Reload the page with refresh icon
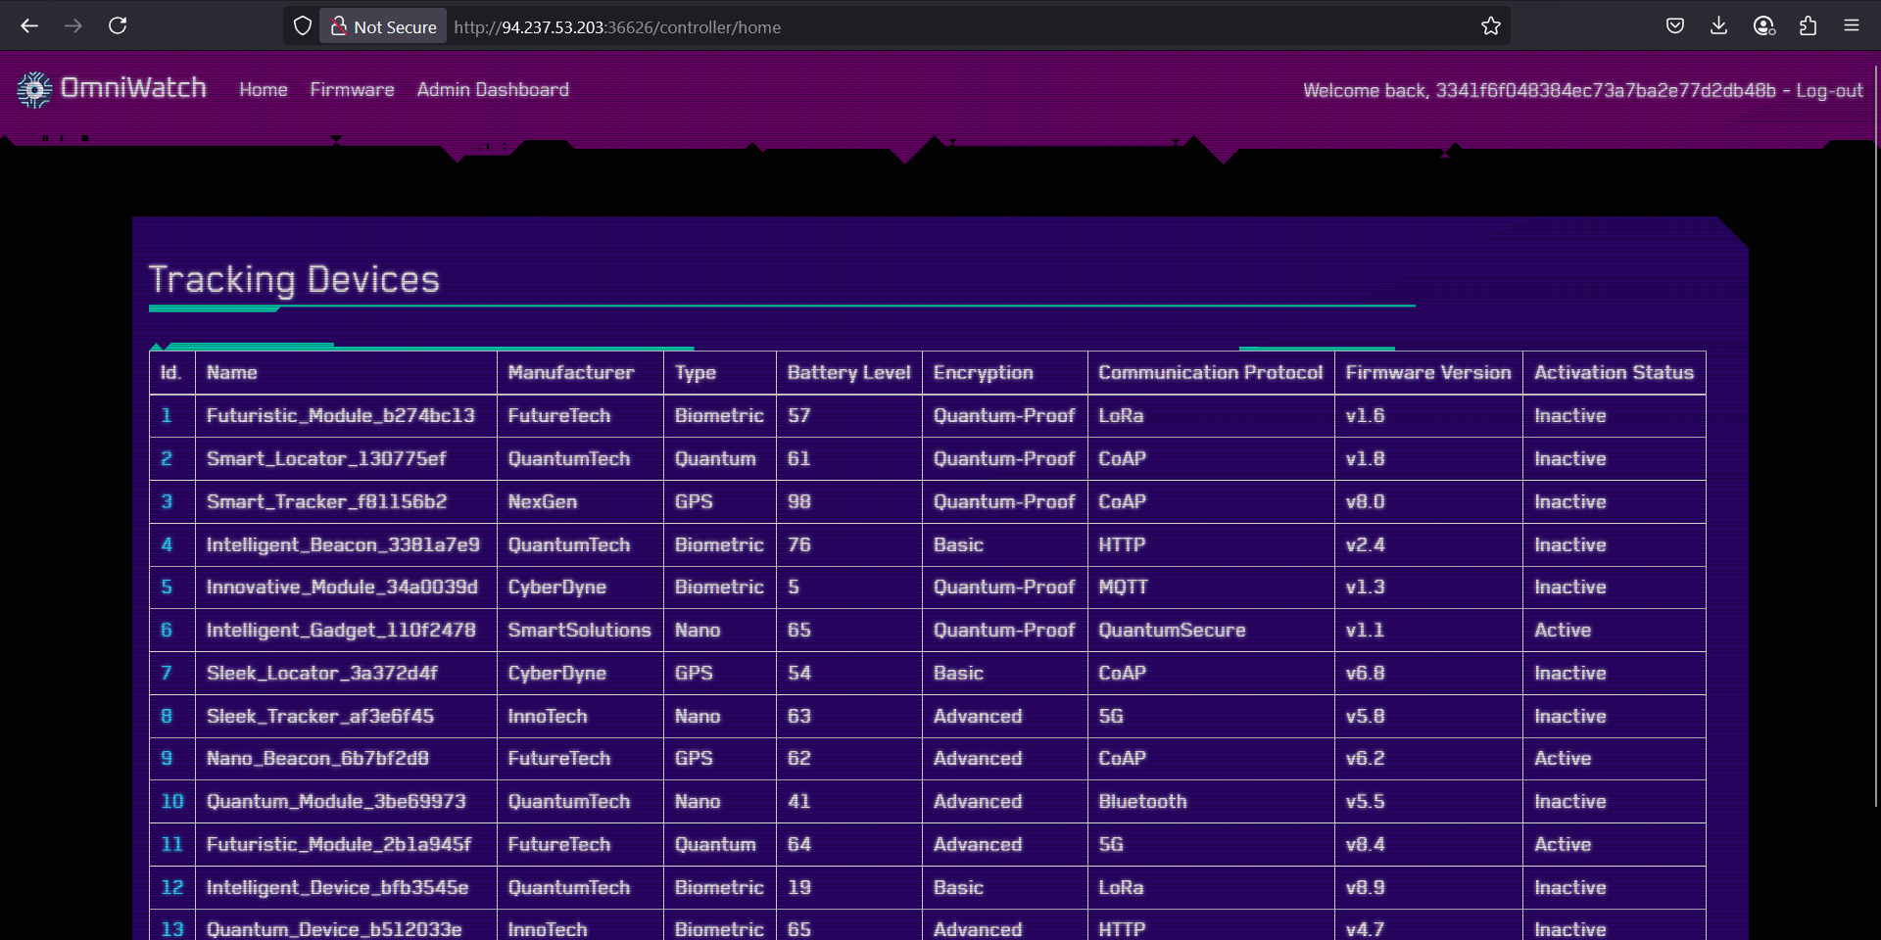The height and width of the screenshot is (940, 1881). [118, 26]
